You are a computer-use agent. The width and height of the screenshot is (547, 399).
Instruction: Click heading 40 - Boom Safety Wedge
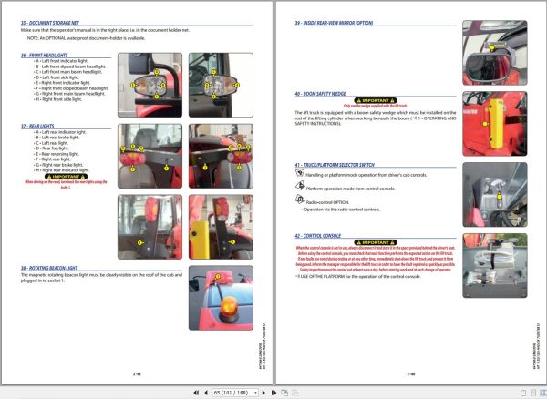click(321, 94)
